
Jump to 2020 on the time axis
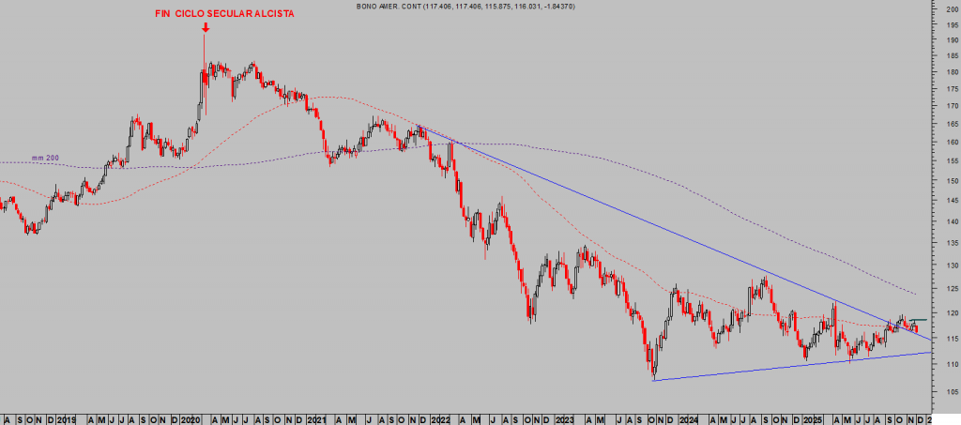[191, 417]
